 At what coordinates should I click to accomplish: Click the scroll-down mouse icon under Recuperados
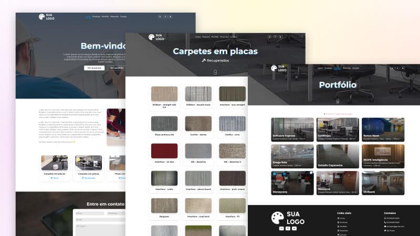point(215,72)
